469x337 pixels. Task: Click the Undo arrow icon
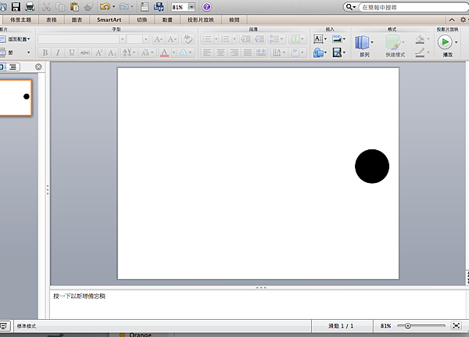click(x=105, y=6)
